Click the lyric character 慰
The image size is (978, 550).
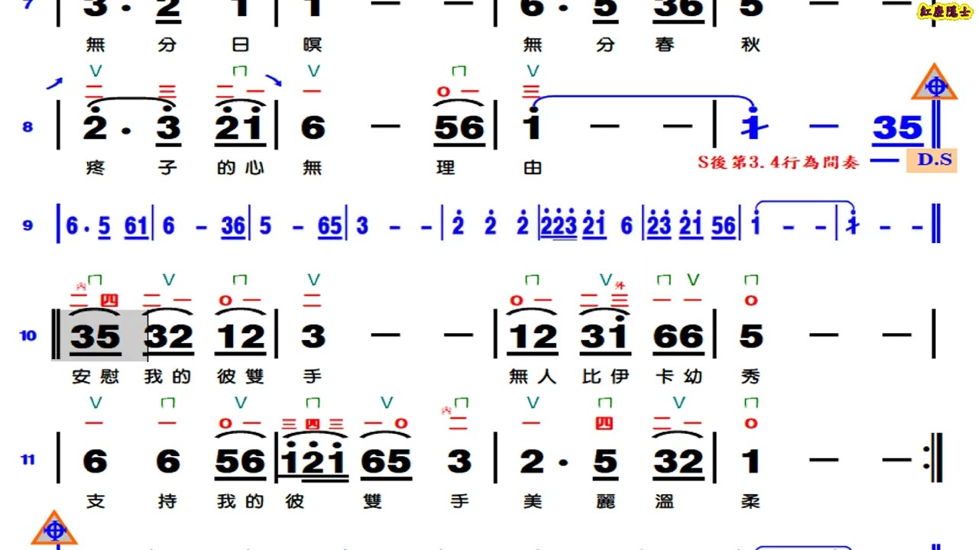pyautogui.click(x=108, y=377)
